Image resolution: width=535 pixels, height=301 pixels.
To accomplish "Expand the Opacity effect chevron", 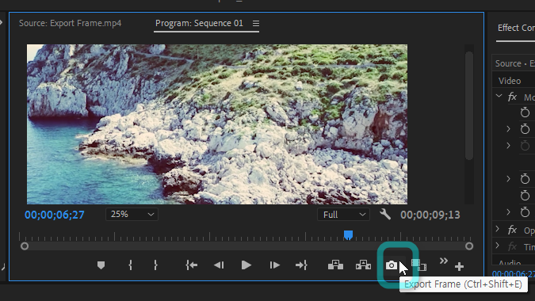I will [498, 229].
